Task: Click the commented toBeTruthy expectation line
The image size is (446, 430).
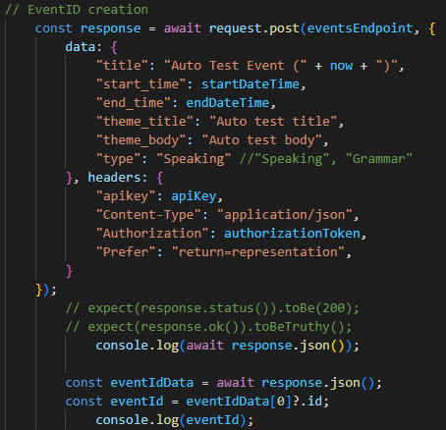Action: pos(208,327)
